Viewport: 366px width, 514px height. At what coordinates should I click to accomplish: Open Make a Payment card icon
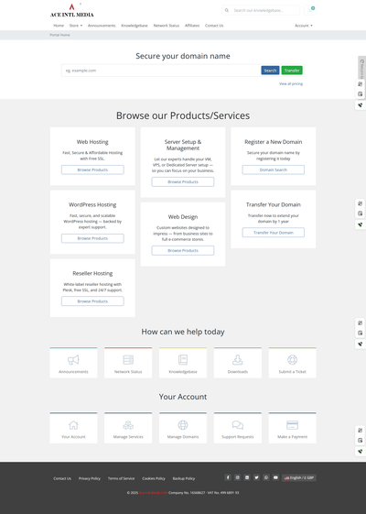pyautogui.click(x=292, y=425)
